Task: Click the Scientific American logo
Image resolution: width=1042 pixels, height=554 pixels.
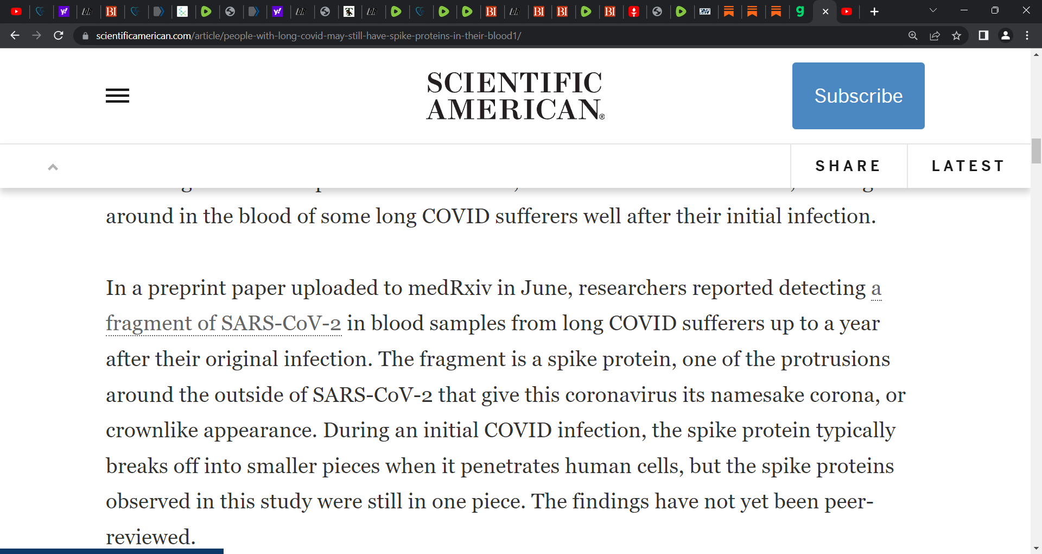Action: coord(515,96)
